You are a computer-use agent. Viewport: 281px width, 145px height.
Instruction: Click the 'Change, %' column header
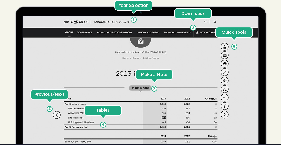pos(211,99)
